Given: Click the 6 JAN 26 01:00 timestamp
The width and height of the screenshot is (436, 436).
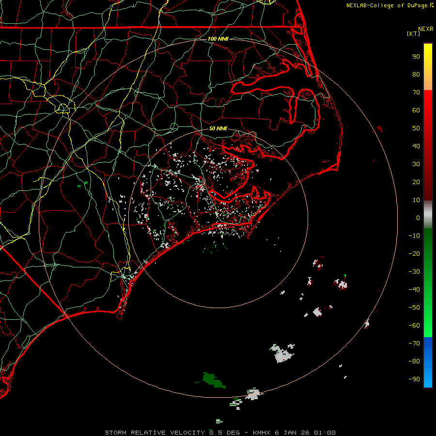Looking at the screenshot, I should pos(304,432).
